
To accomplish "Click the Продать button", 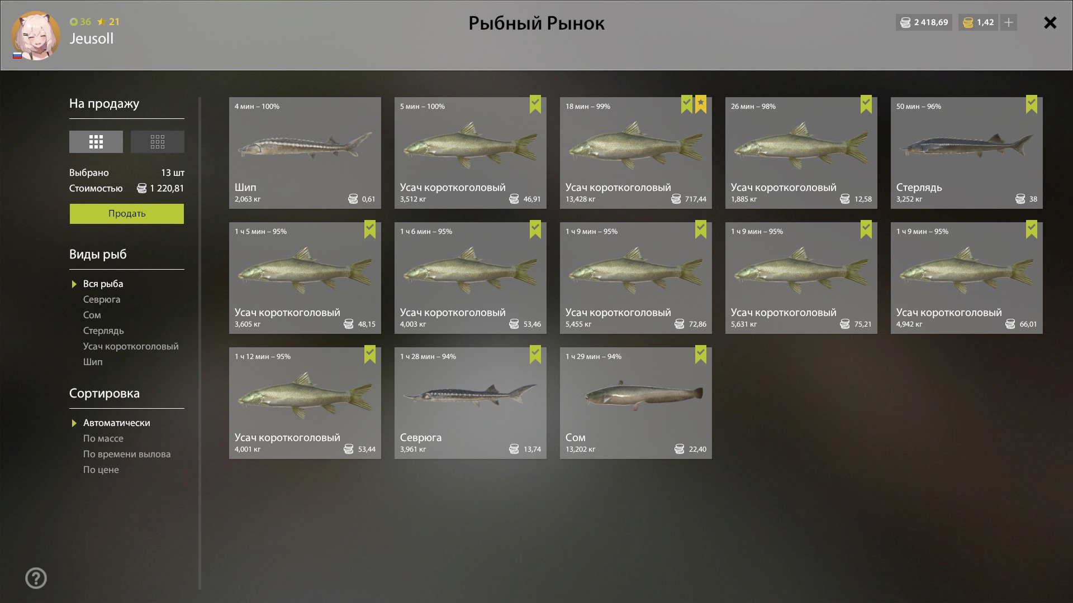I will click(x=127, y=214).
